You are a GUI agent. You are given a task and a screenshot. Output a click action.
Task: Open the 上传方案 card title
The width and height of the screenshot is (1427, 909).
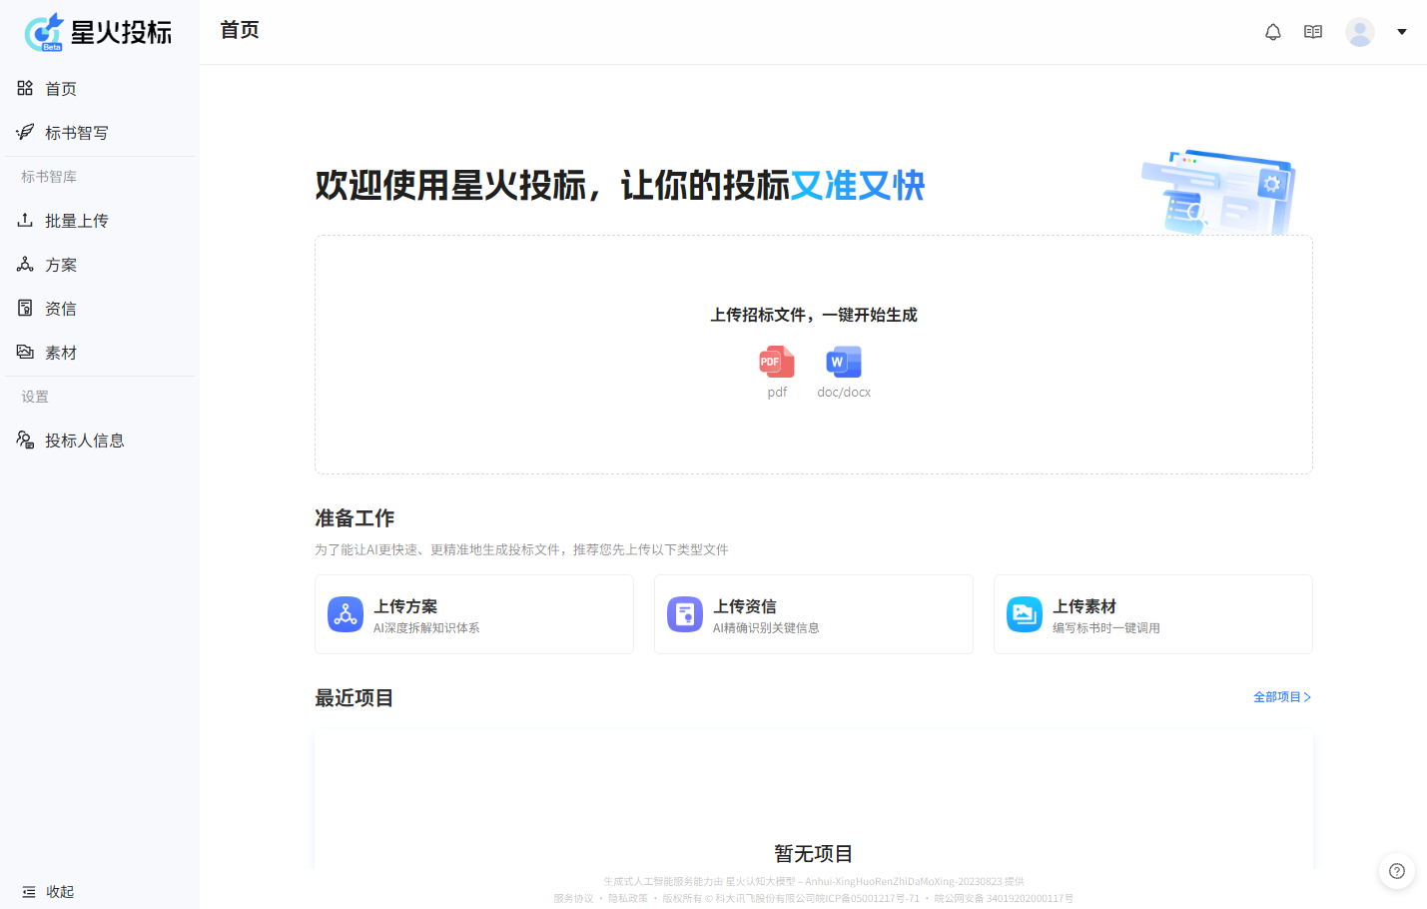pyautogui.click(x=405, y=606)
